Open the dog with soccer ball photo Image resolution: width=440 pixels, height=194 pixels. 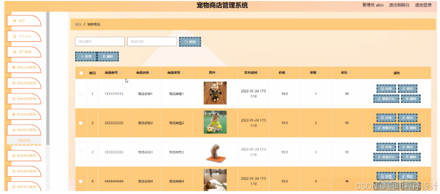click(215, 122)
